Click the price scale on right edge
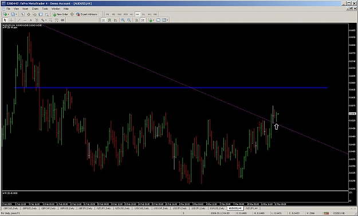This screenshot has height=216, width=358. tap(353, 107)
